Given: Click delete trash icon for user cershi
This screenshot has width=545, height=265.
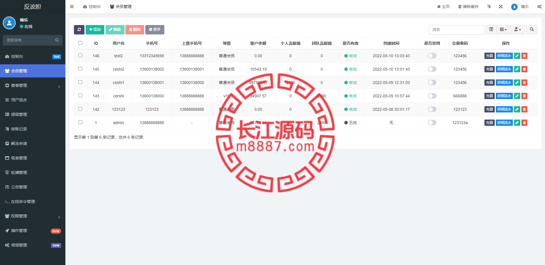Looking at the screenshot, I should (525, 96).
